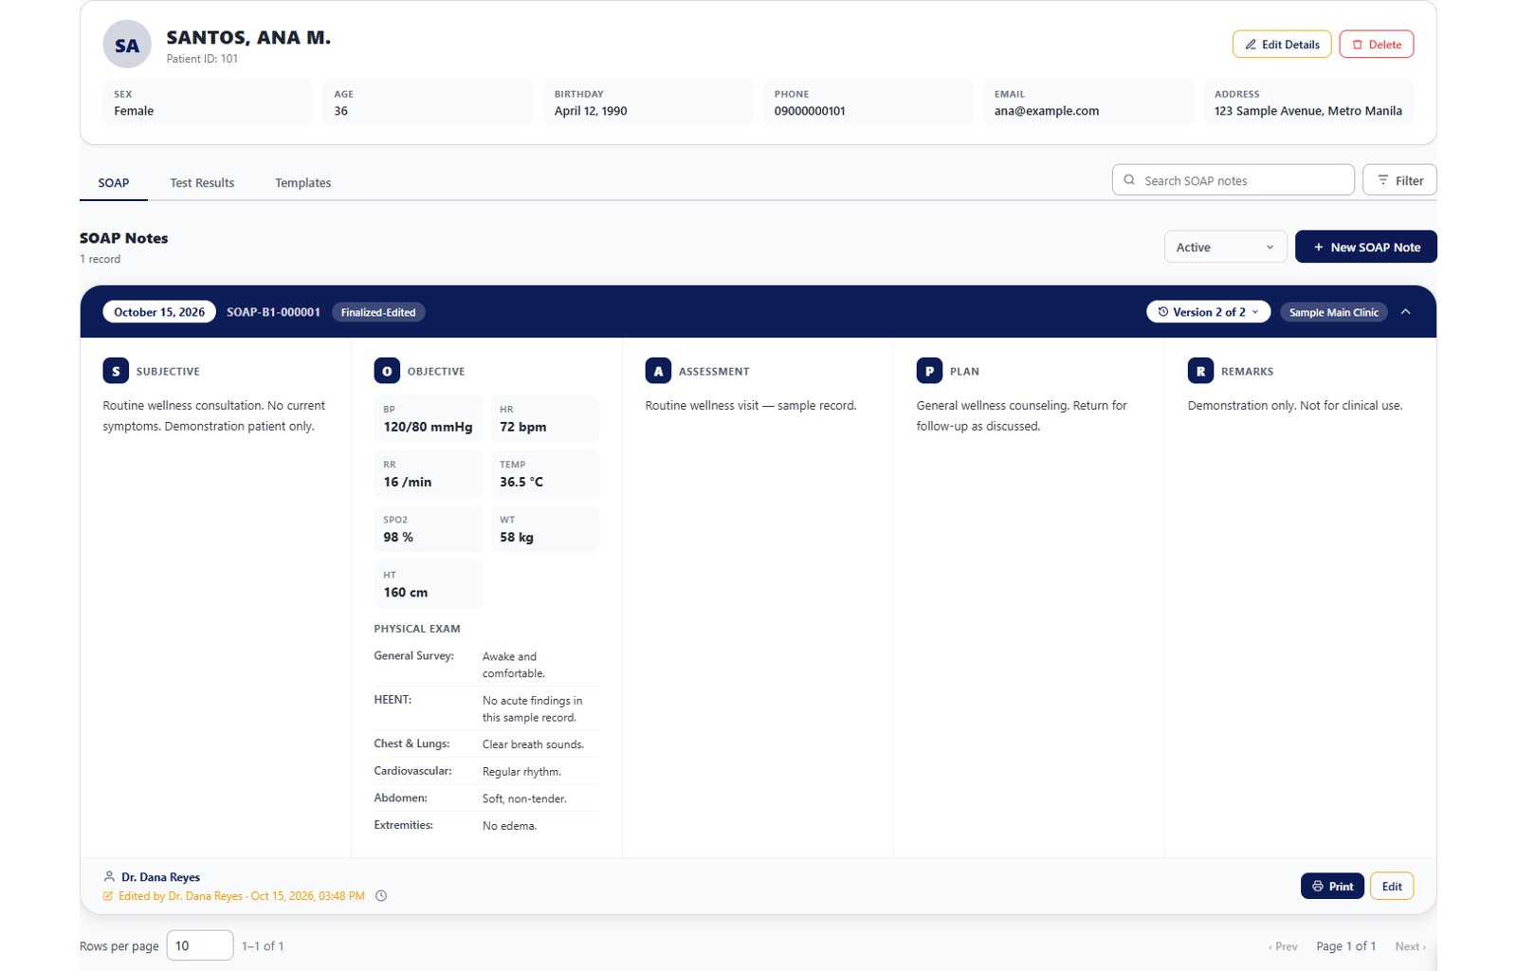1517x971 pixels.
Task: Click the Sample Main Clinic badge
Action: click(x=1333, y=312)
